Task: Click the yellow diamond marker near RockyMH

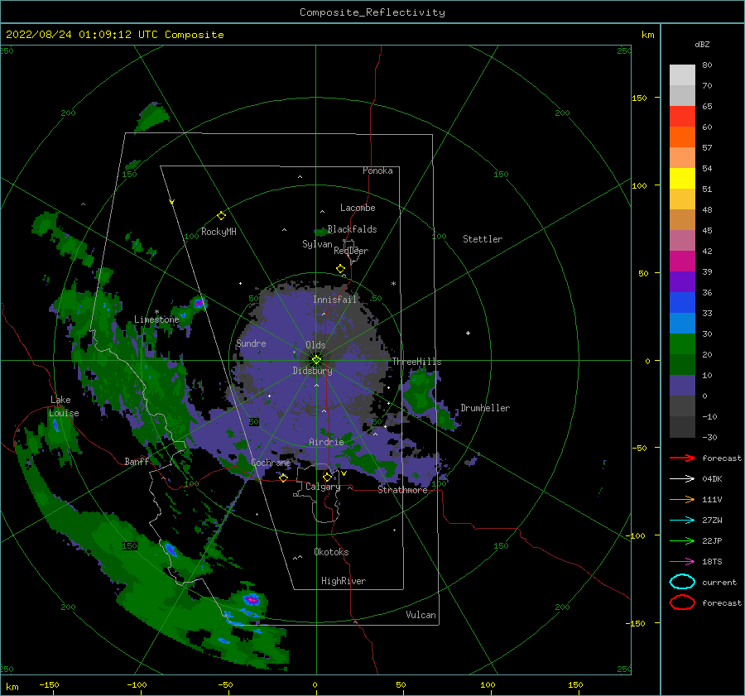Action: (221, 216)
